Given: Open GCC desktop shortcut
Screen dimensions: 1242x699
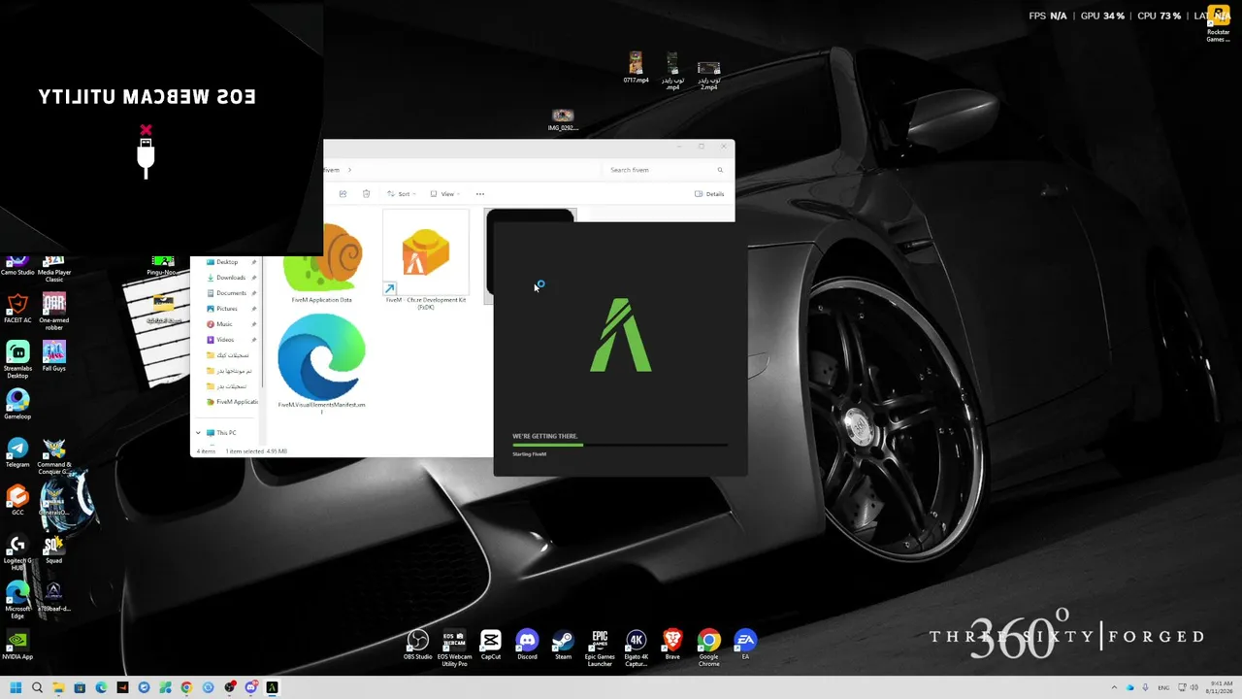Looking at the screenshot, I should pos(17,500).
